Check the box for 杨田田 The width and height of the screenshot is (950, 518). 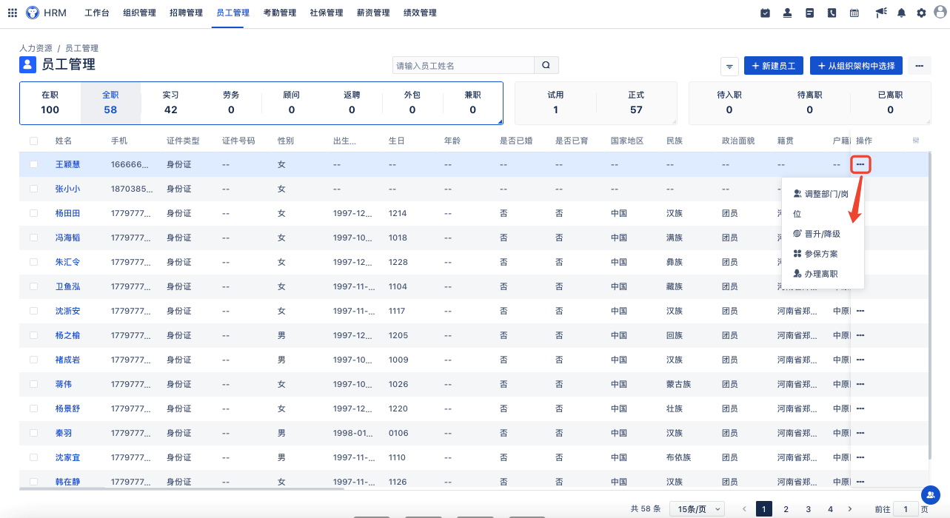(33, 213)
